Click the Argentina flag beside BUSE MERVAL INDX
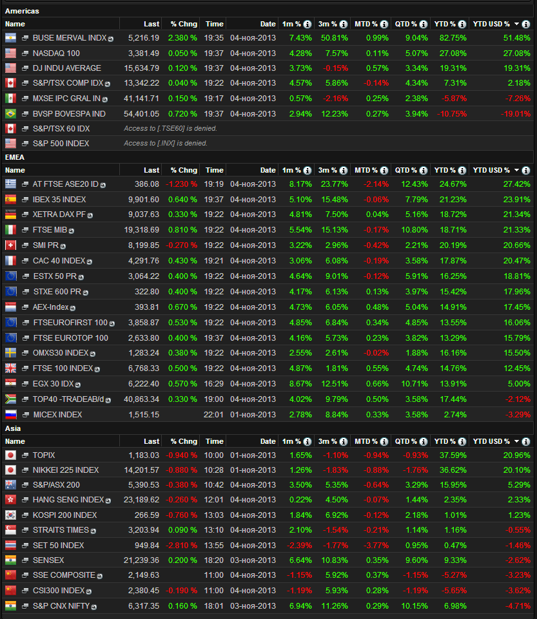The image size is (537, 619). (11, 38)
